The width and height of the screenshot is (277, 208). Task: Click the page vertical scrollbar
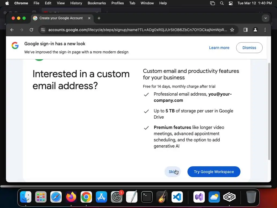pyautogui.click(x=269, y=111)
